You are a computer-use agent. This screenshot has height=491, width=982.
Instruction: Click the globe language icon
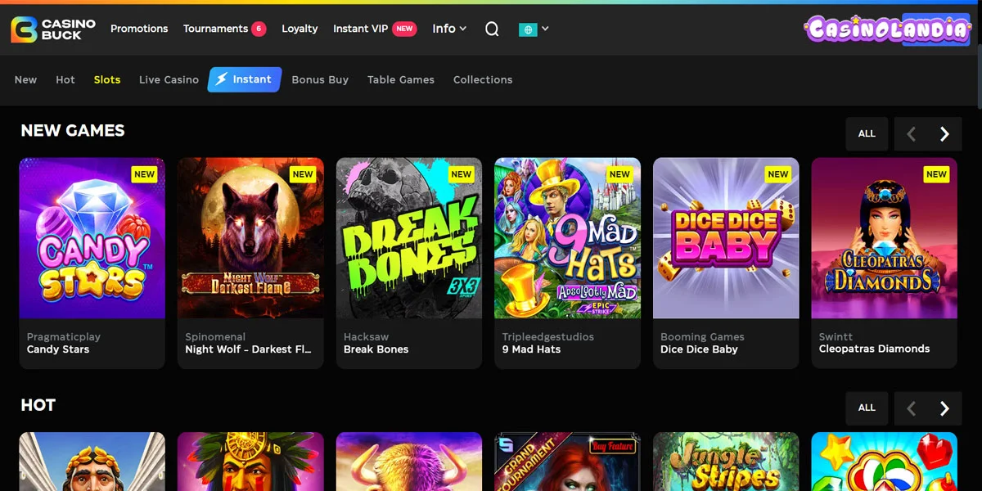pos(528,29)
